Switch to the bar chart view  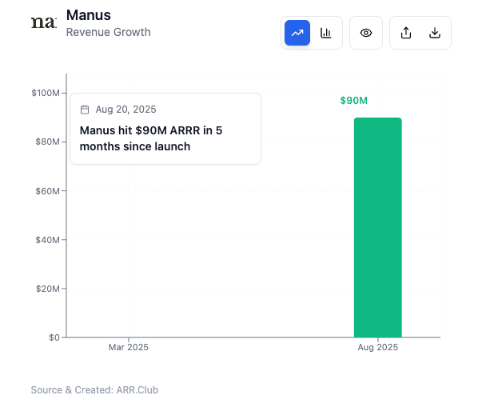click(326, 33)
